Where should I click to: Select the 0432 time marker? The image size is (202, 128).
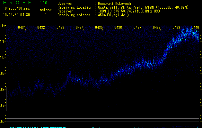tap(41, 28)
